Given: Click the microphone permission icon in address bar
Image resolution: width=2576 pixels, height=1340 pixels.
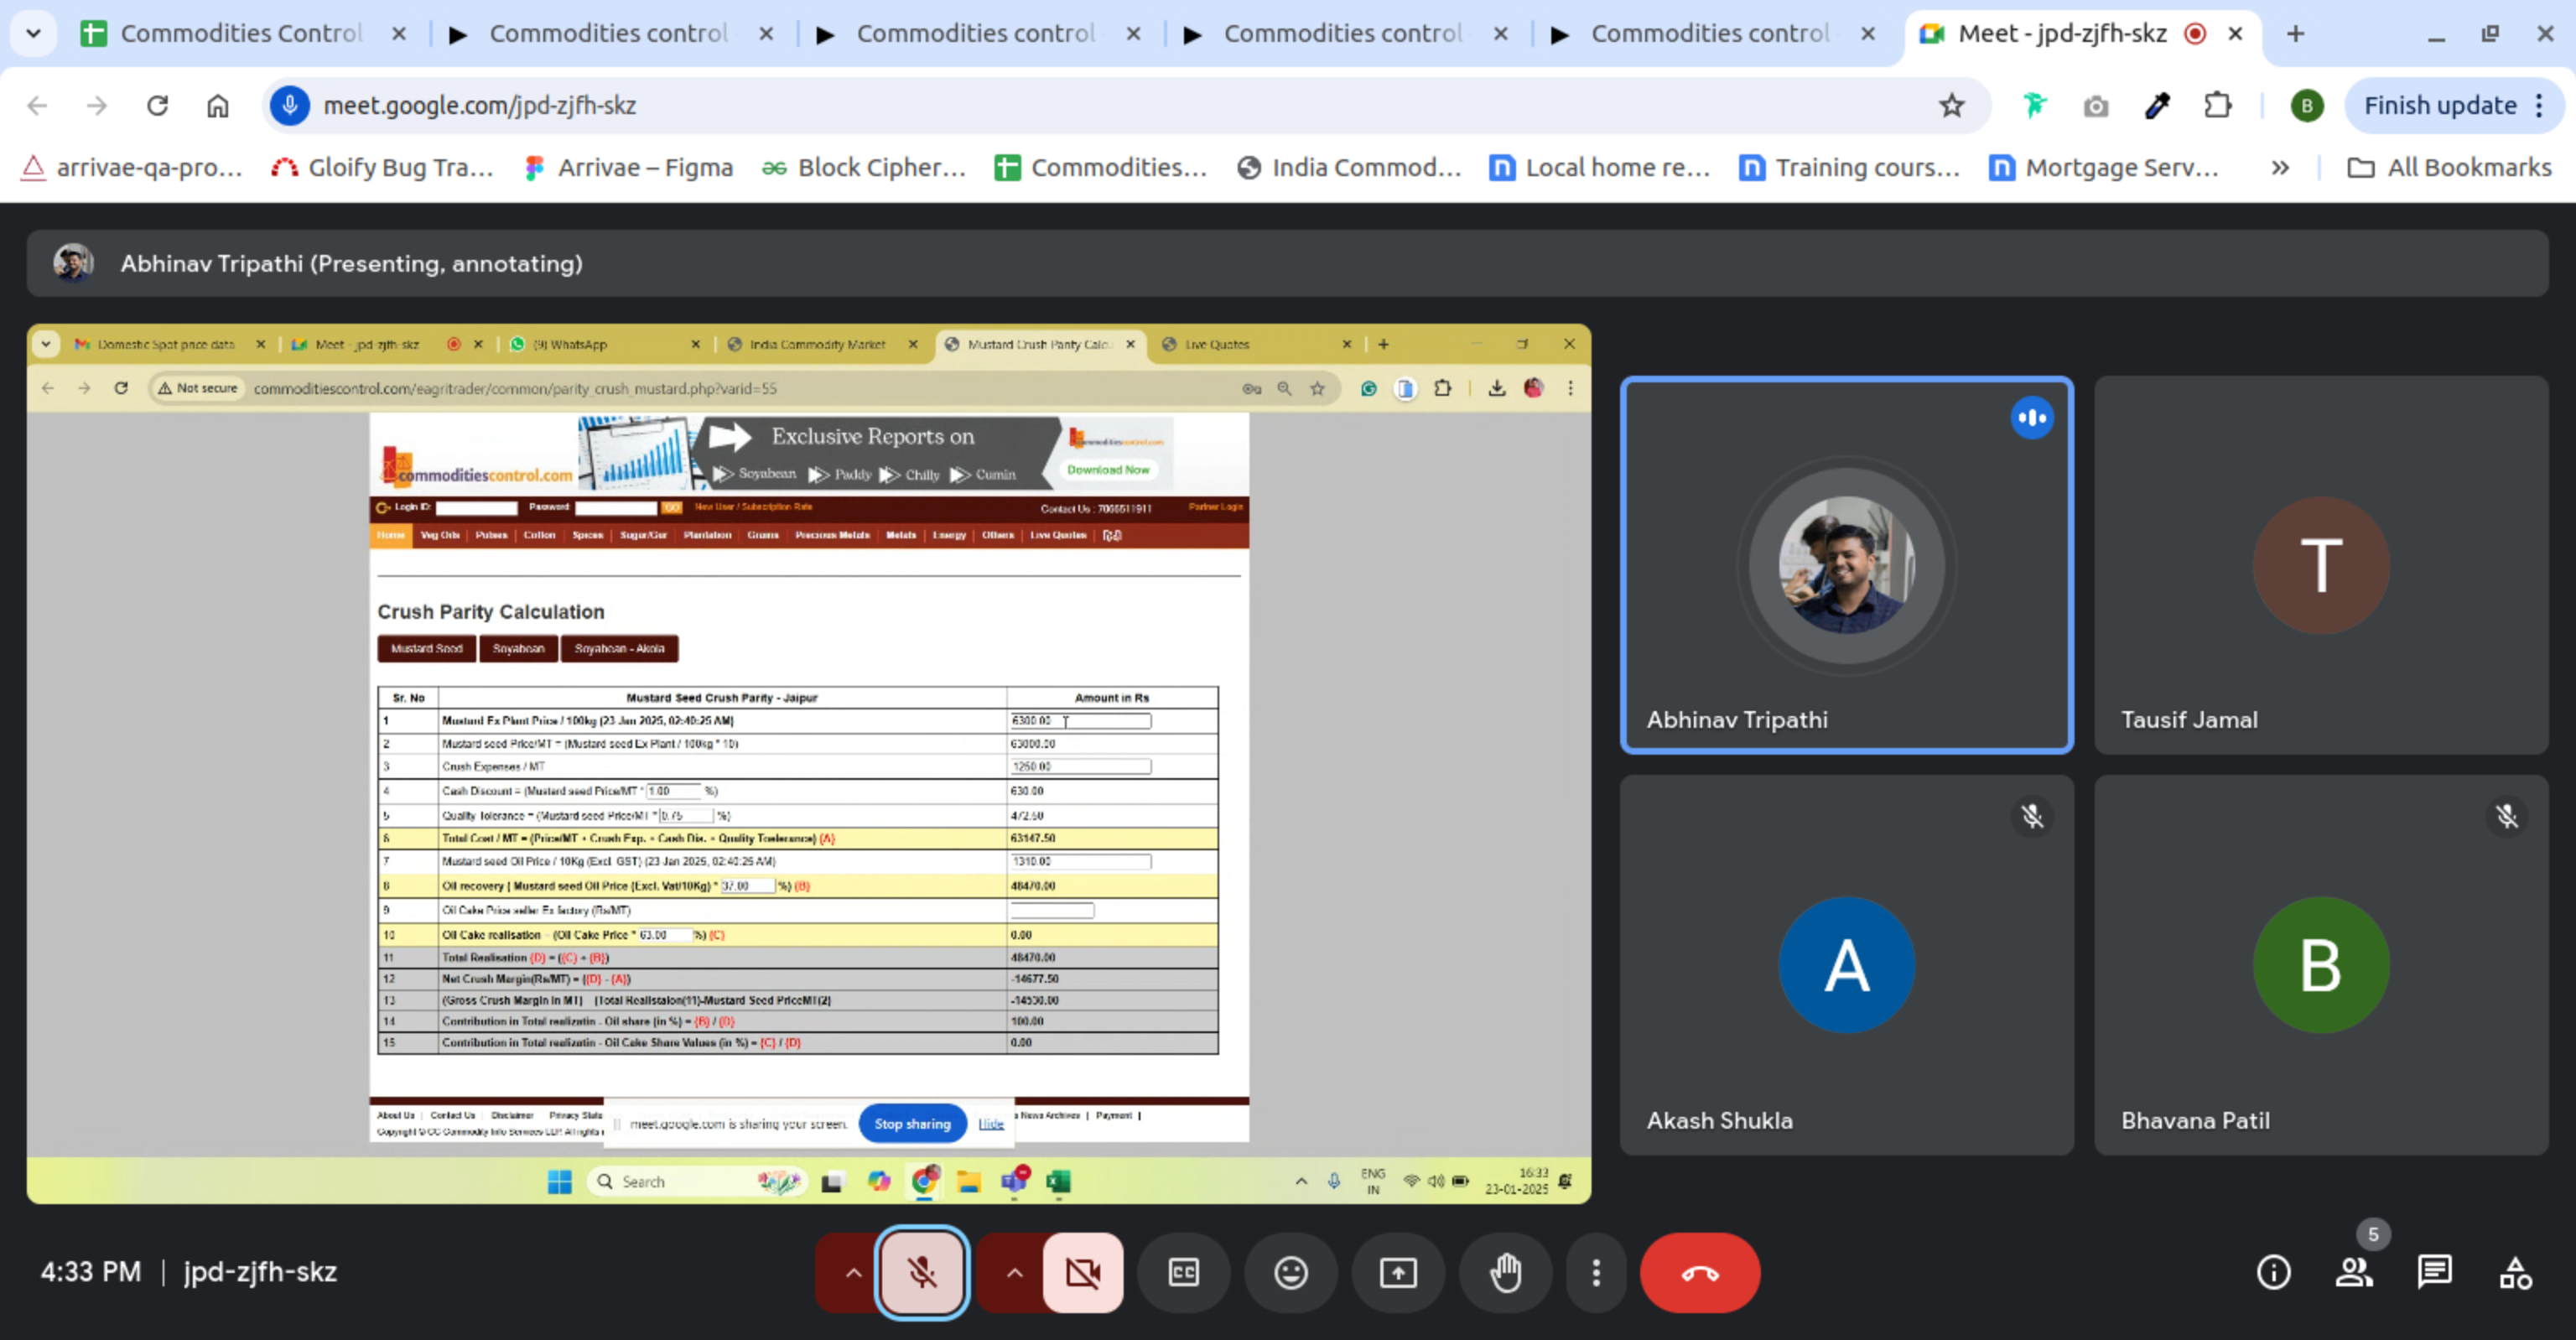Looking at the screenshot, I should coord(289,105).
